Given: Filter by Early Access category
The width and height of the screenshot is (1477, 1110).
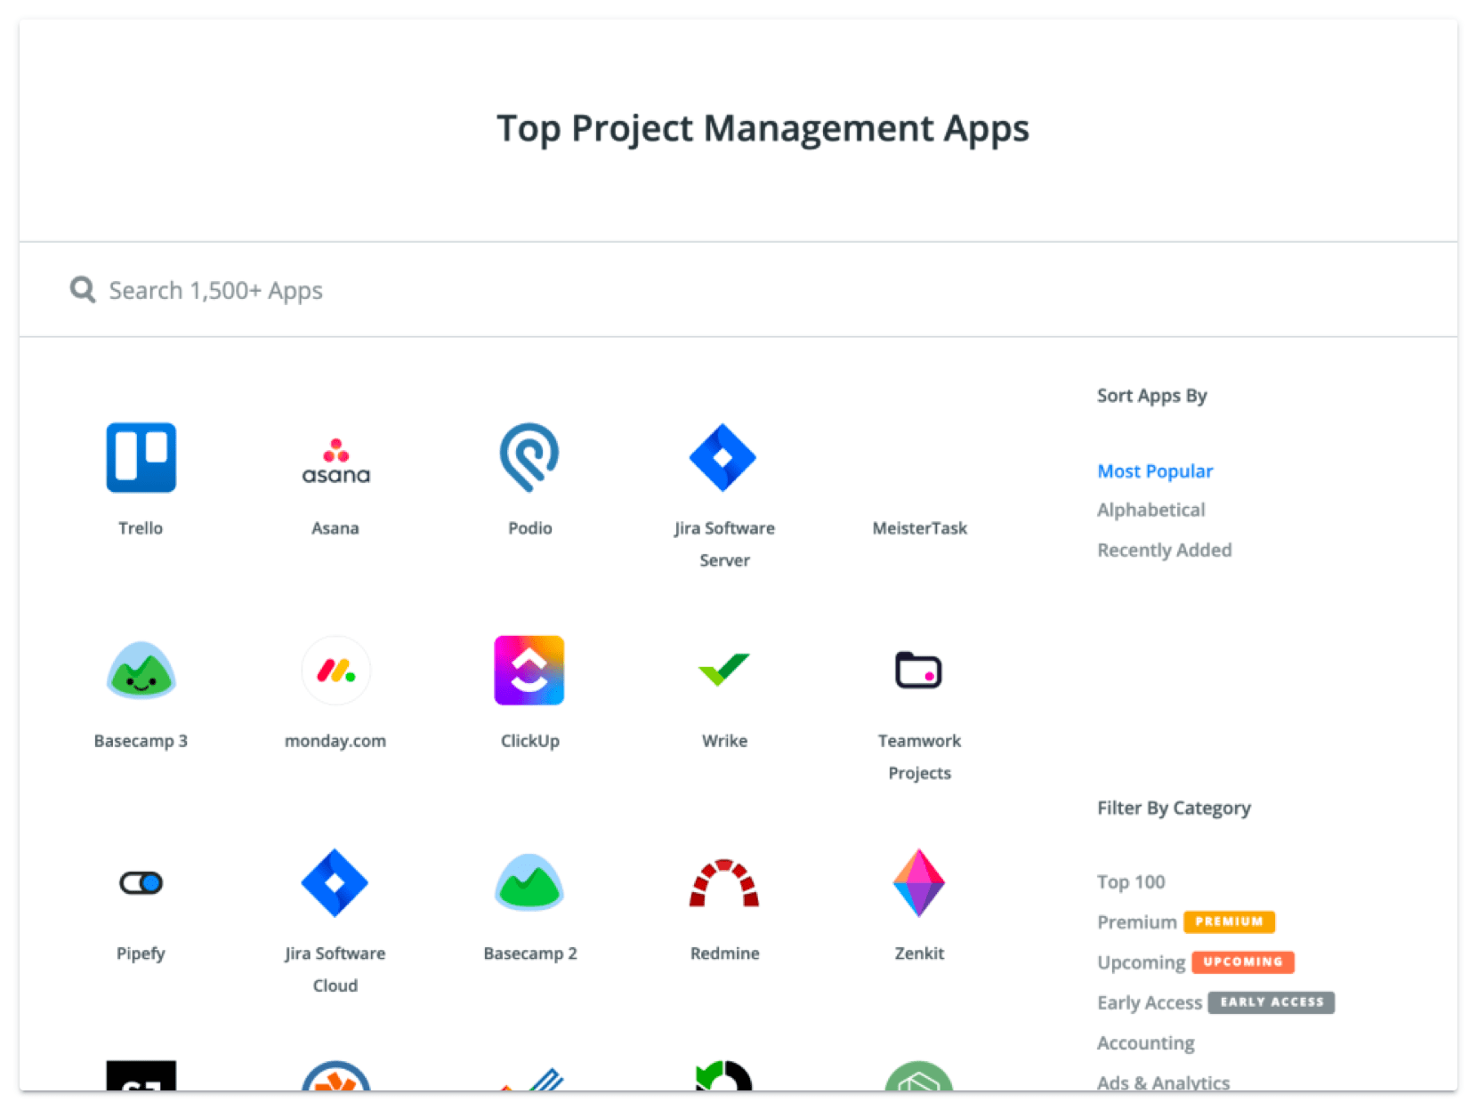Looking at the screenshot, I should (x=1150, y=1002).
